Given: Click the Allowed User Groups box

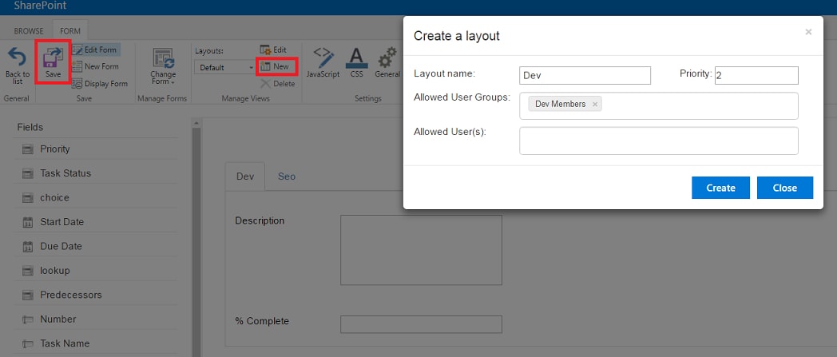Looking at the screenshot, I should (x=659, y=105).
